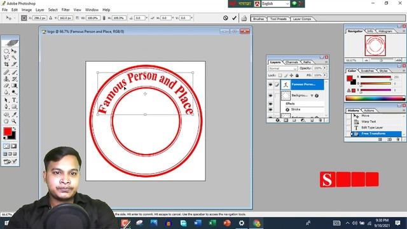Open the Opacity slider arrow
This screenshot has width=407, height=229.
325,68
